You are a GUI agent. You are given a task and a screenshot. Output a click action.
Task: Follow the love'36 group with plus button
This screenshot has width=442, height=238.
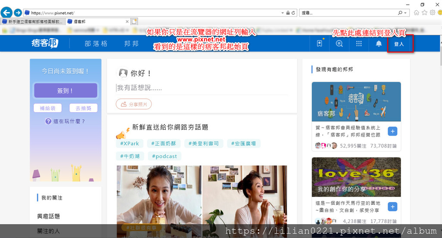(392, 207)
